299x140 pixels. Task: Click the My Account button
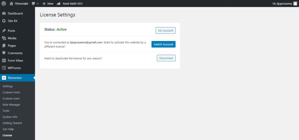pos(166,31)
